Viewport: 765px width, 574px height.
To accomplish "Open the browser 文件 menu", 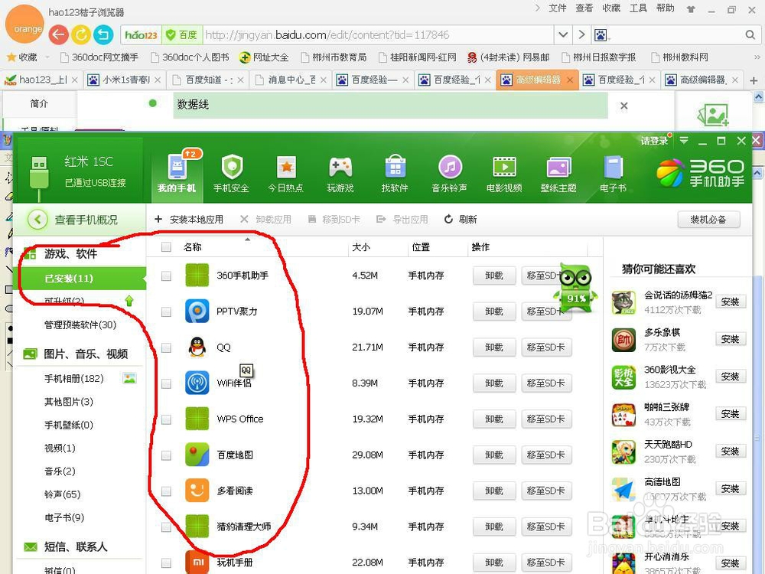I will pos(558,8).
